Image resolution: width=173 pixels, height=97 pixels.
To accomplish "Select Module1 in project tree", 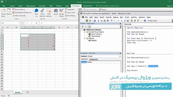I will 94,40.
